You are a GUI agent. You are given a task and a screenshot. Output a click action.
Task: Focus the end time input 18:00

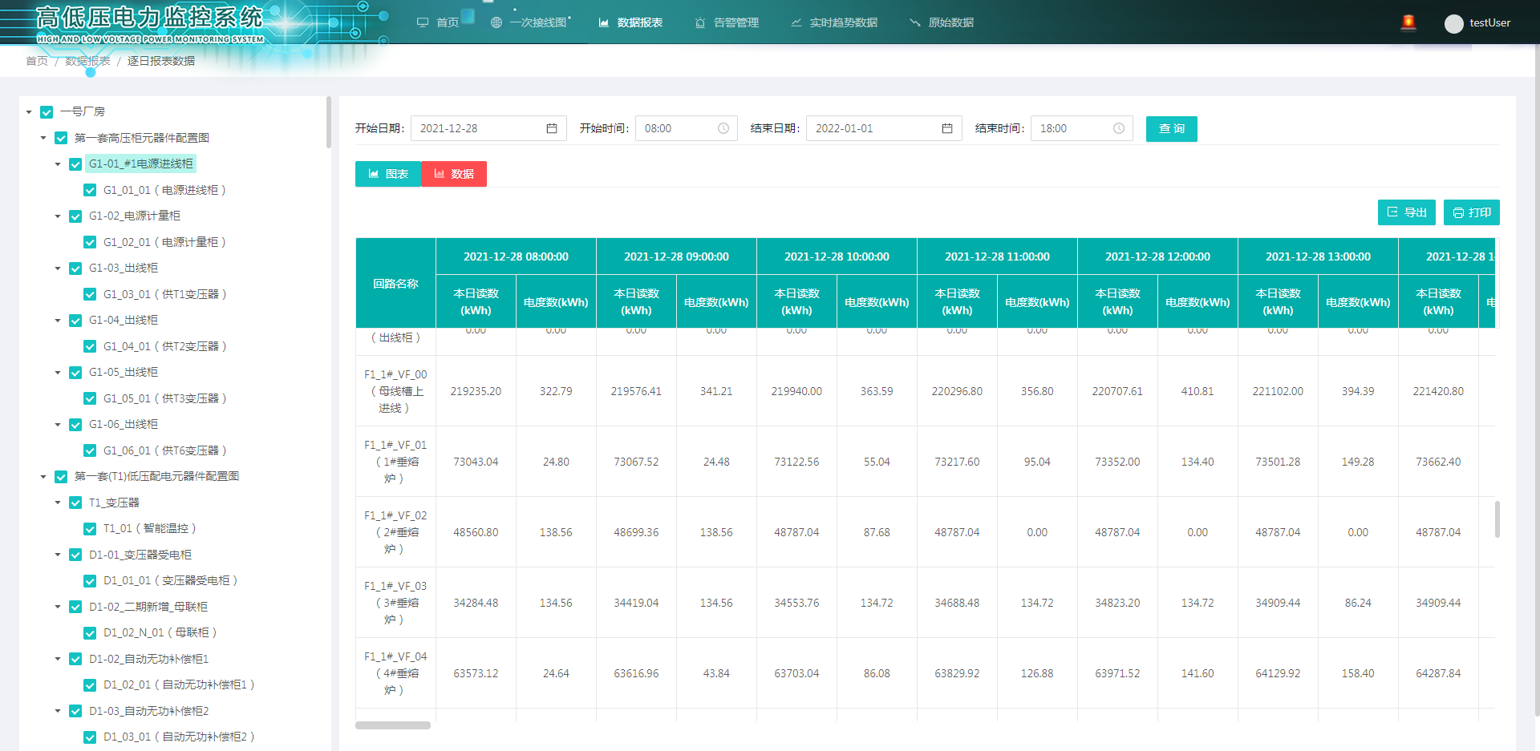[x=1081, y=128]
